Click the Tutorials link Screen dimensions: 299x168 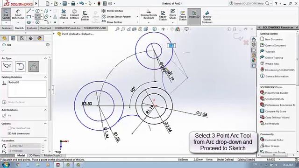point(270,52)
